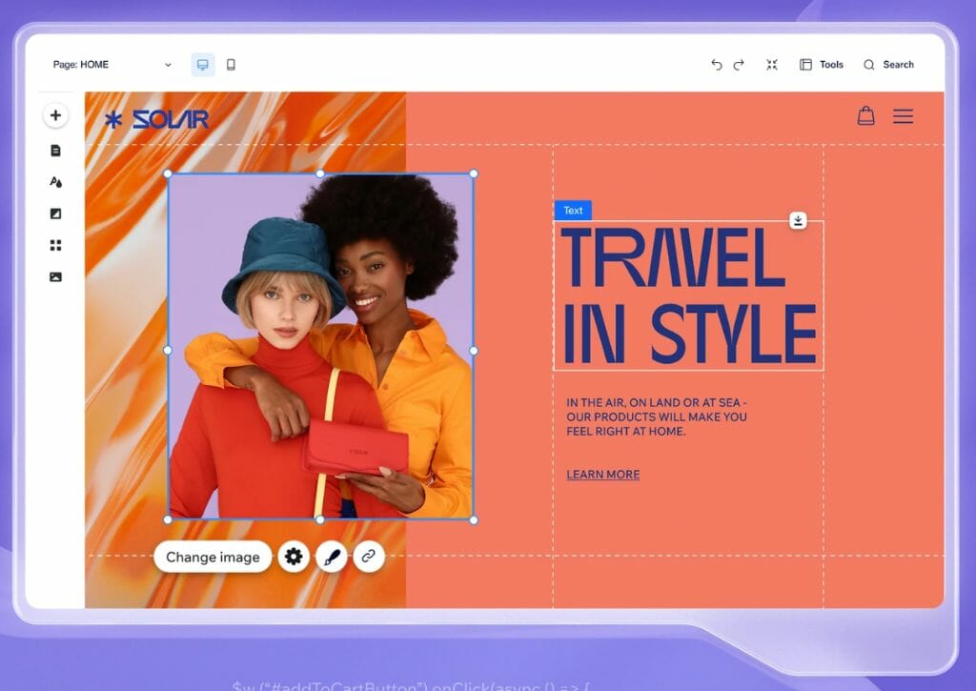Click the LEARN MORE link
Image resolution: width=976 pixels, height=691 pixels.
tap(602, 475)
